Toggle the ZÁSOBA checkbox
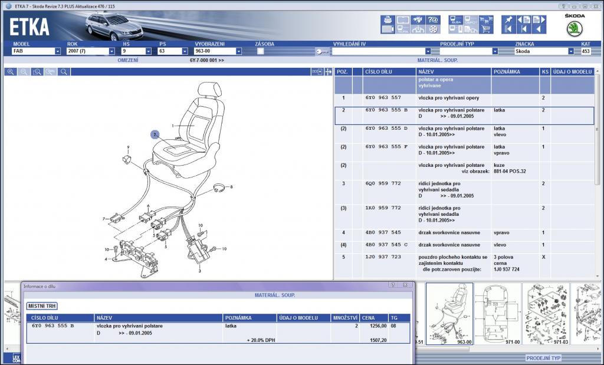The image size is (604, 365). pos(261,51)
